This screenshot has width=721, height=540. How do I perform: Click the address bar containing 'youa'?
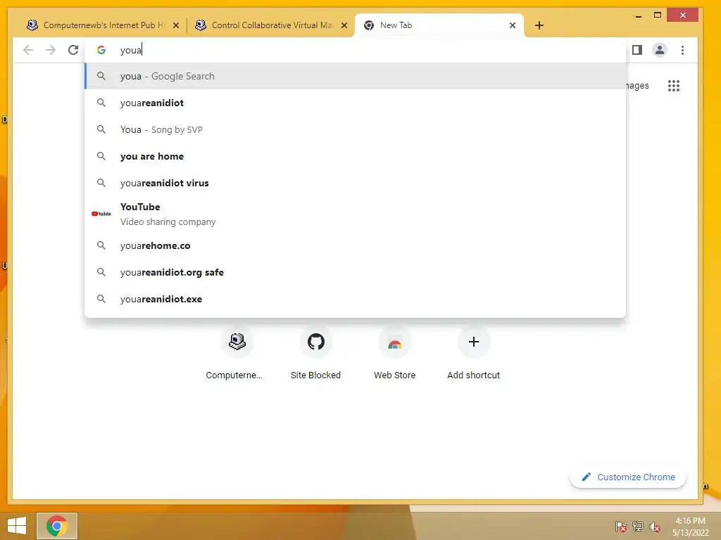pos(355,50)
